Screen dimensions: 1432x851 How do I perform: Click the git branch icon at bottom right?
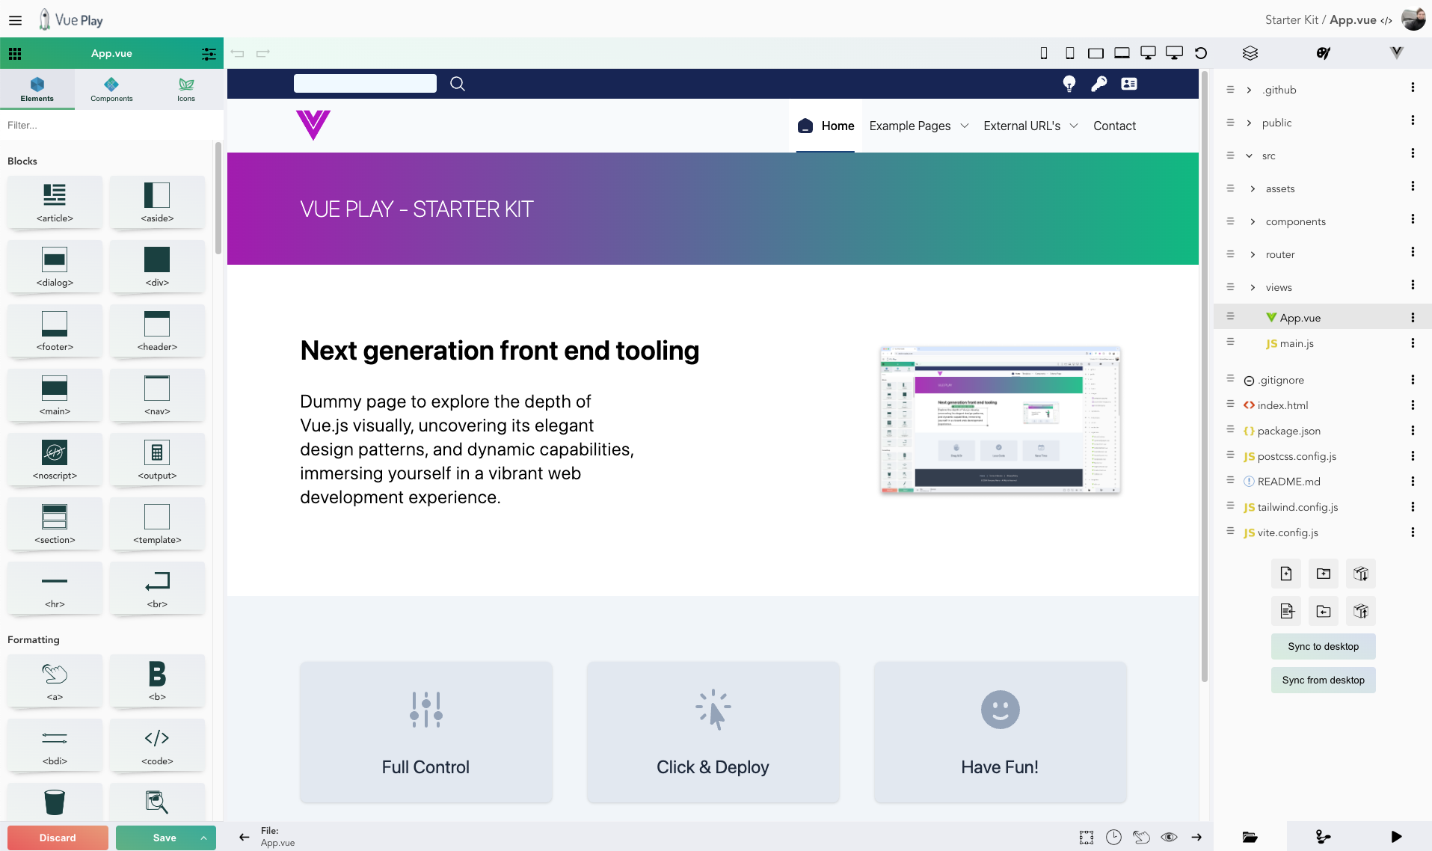point(1324,837)
